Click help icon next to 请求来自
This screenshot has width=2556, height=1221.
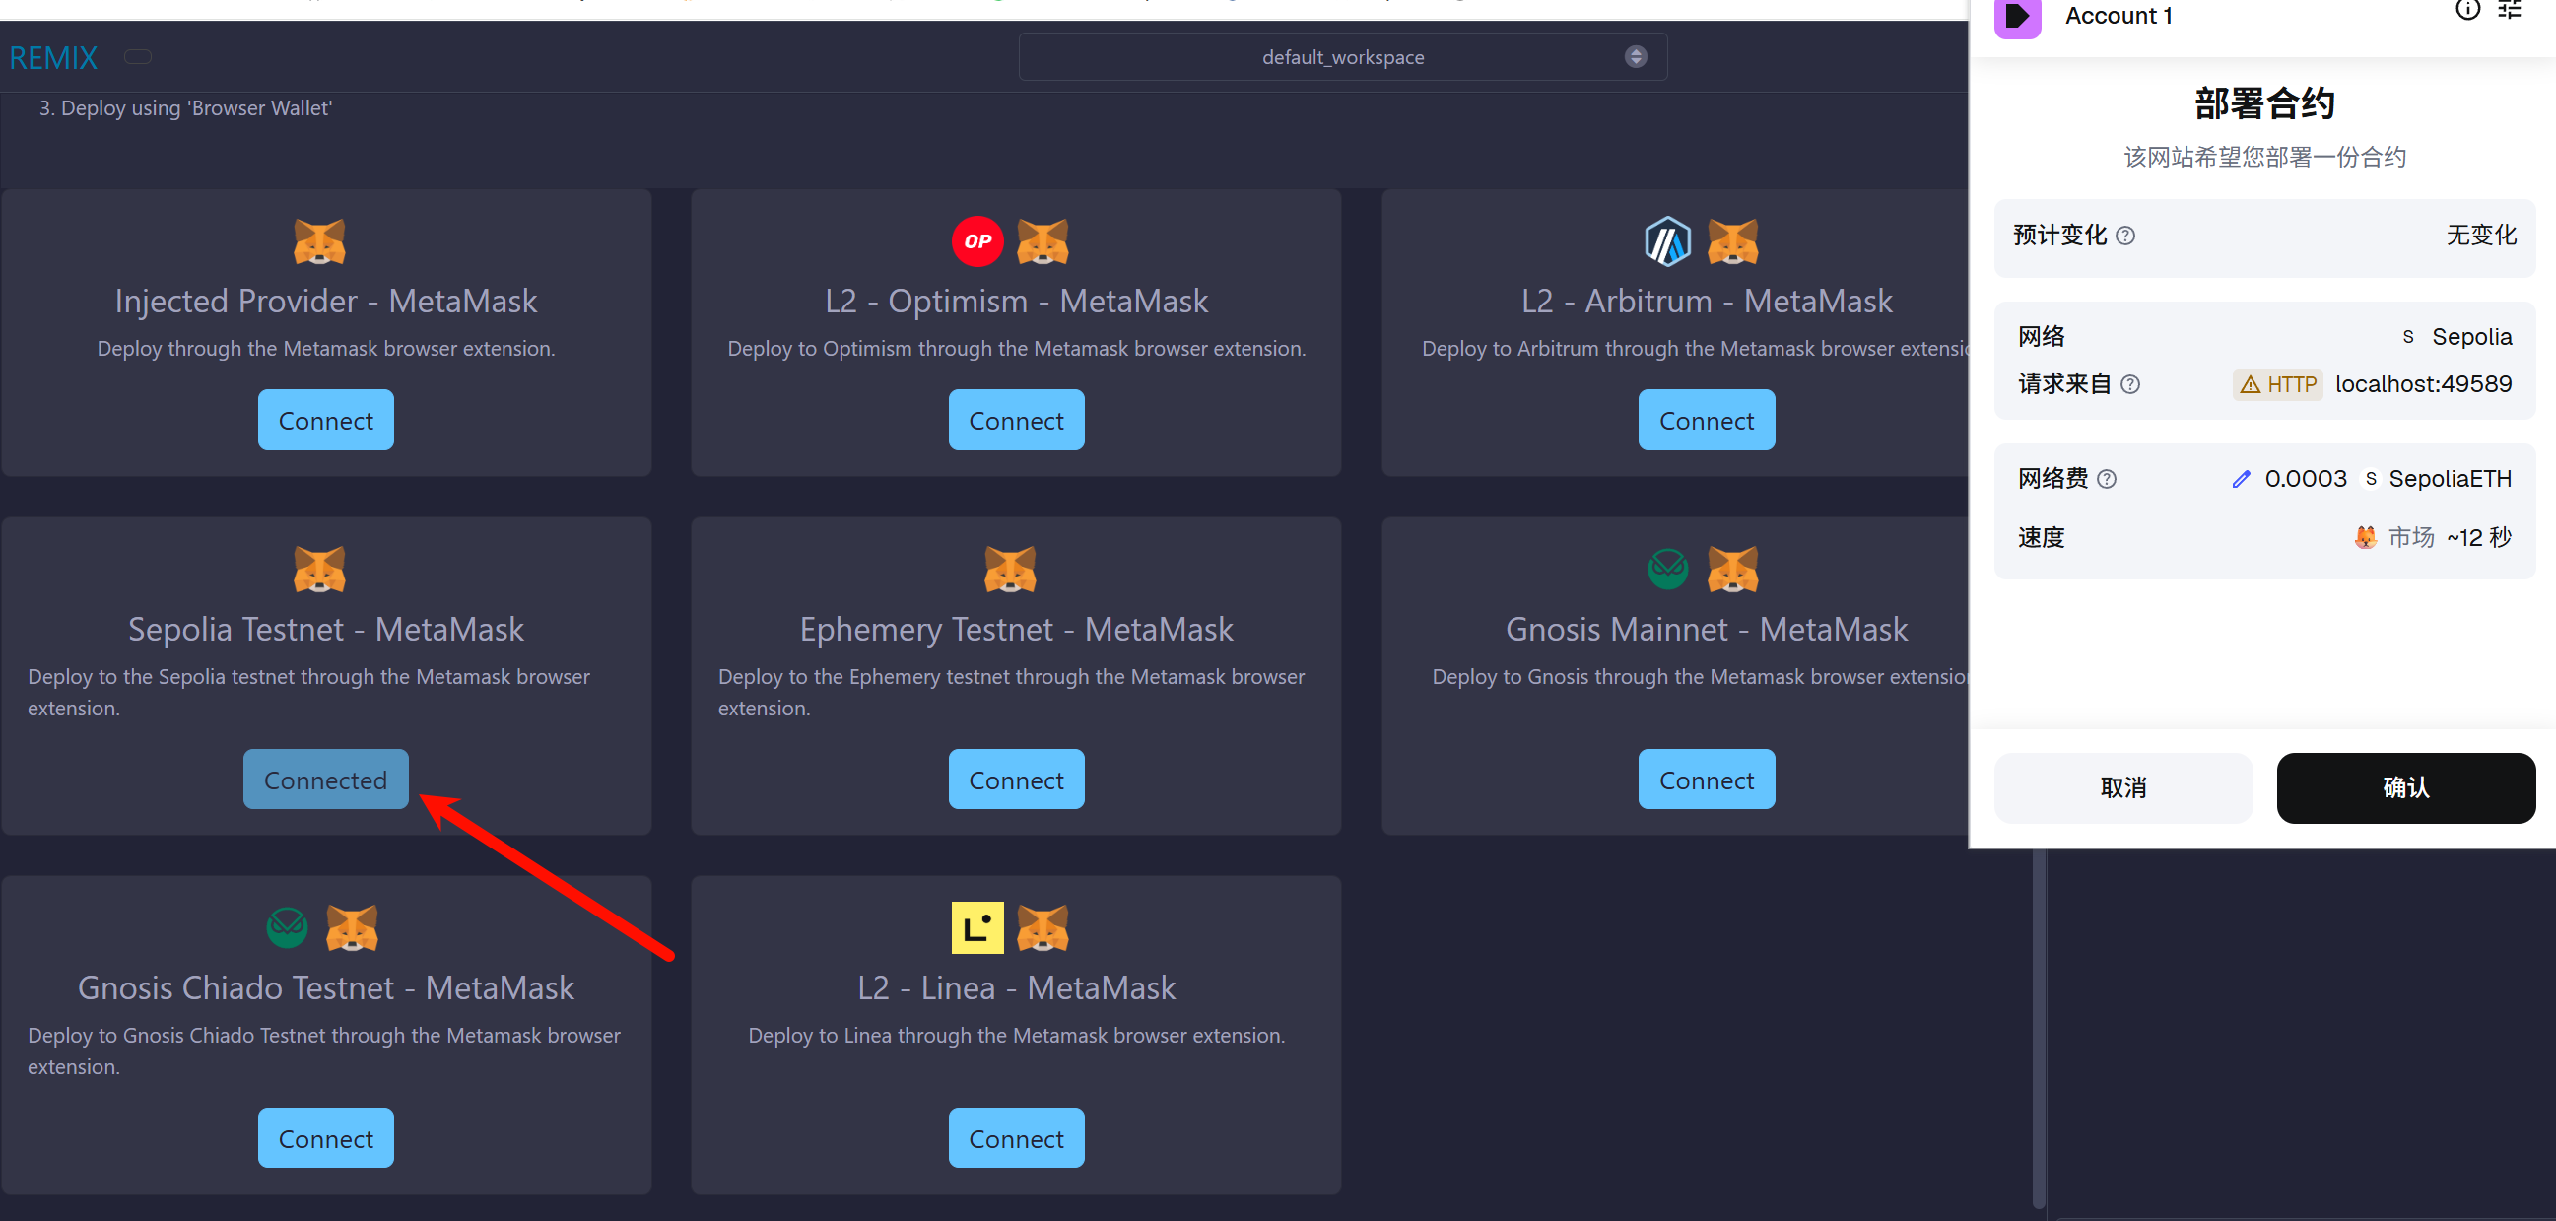2130,385
